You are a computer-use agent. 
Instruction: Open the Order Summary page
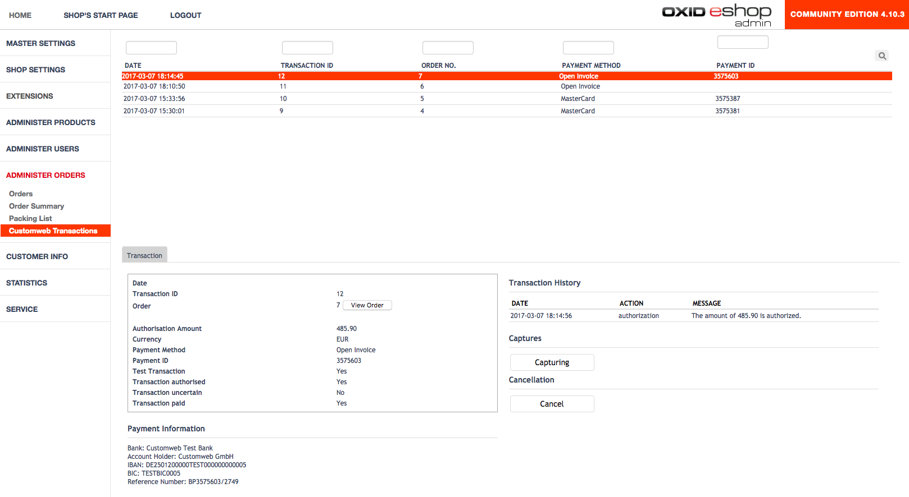click(37, 206)
